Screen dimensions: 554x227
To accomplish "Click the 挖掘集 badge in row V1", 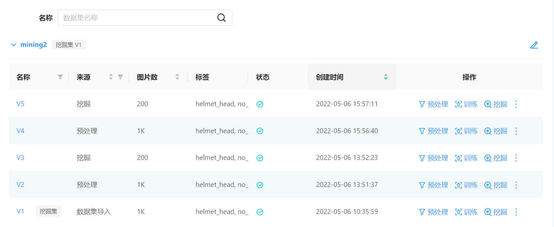I will tap(49, 211).
